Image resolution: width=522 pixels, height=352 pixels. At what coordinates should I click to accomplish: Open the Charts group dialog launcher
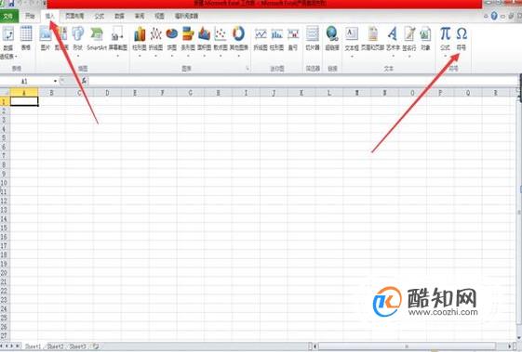pos(248,69)
